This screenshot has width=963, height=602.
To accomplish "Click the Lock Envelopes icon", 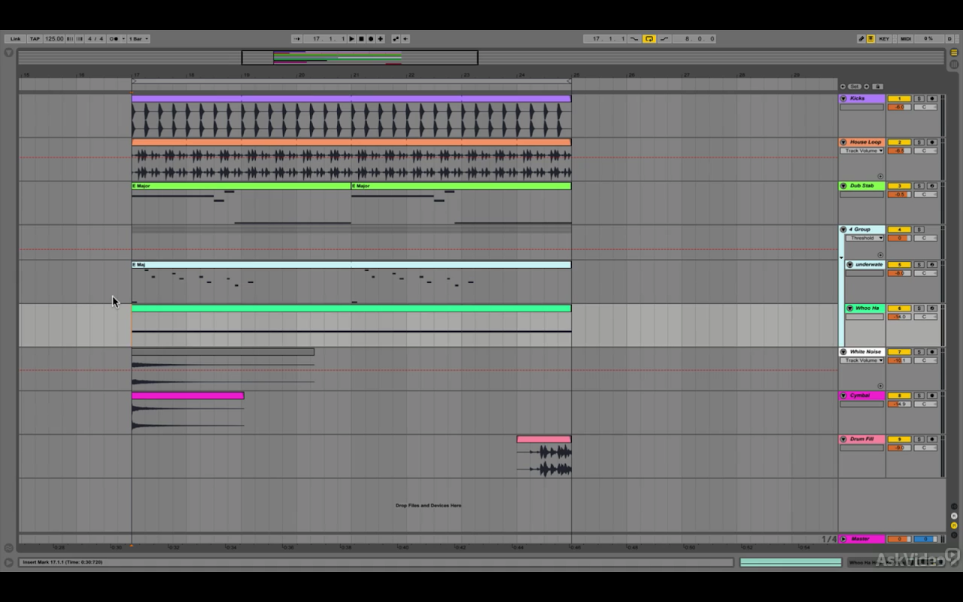I will [x=877, y=87].
